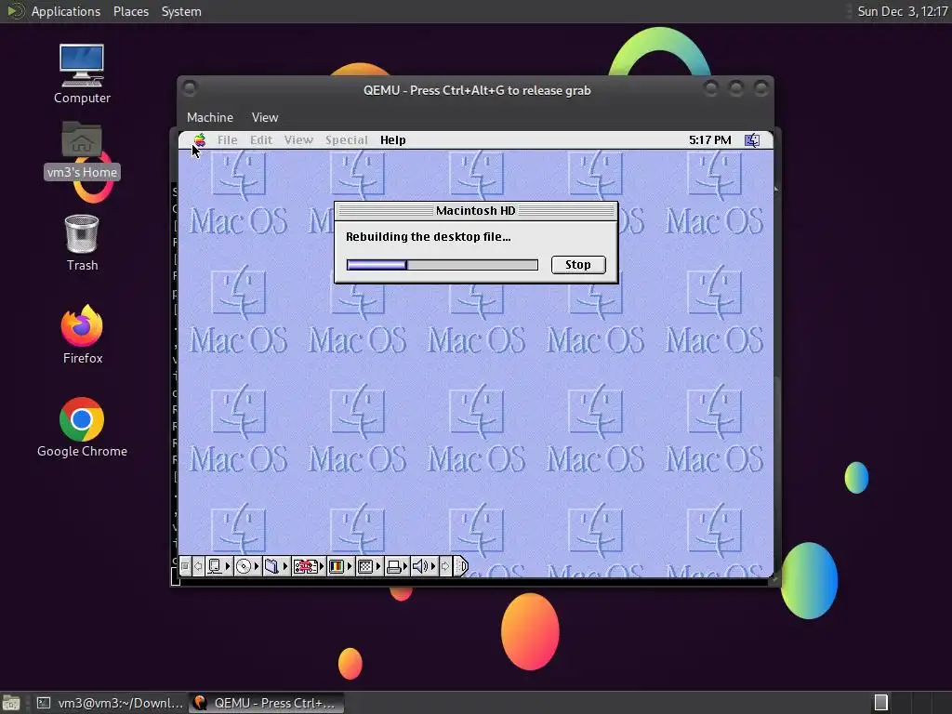The image size is (952, 714).
Task: Click the control strip close box at left end
Action: [x=185, y=566]
